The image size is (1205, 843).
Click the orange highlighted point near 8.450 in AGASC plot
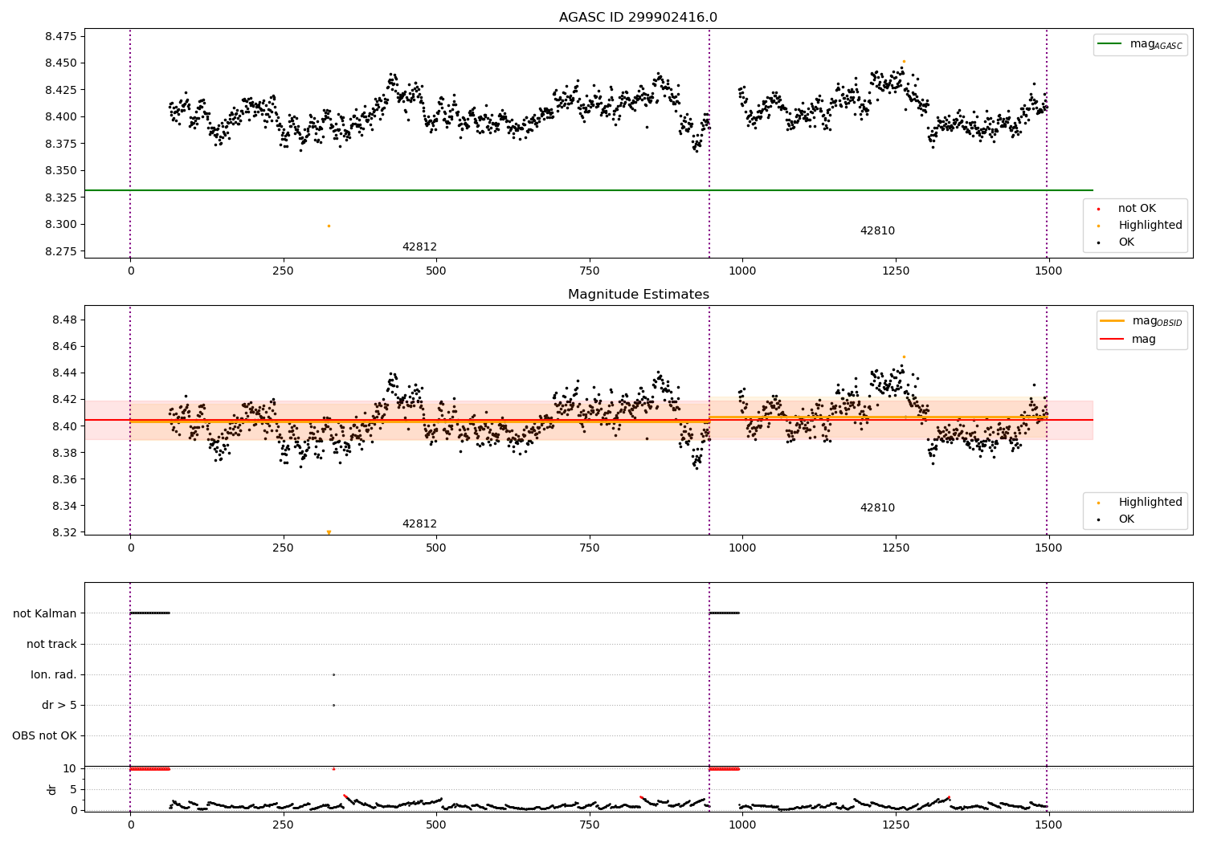pos(904,61)
